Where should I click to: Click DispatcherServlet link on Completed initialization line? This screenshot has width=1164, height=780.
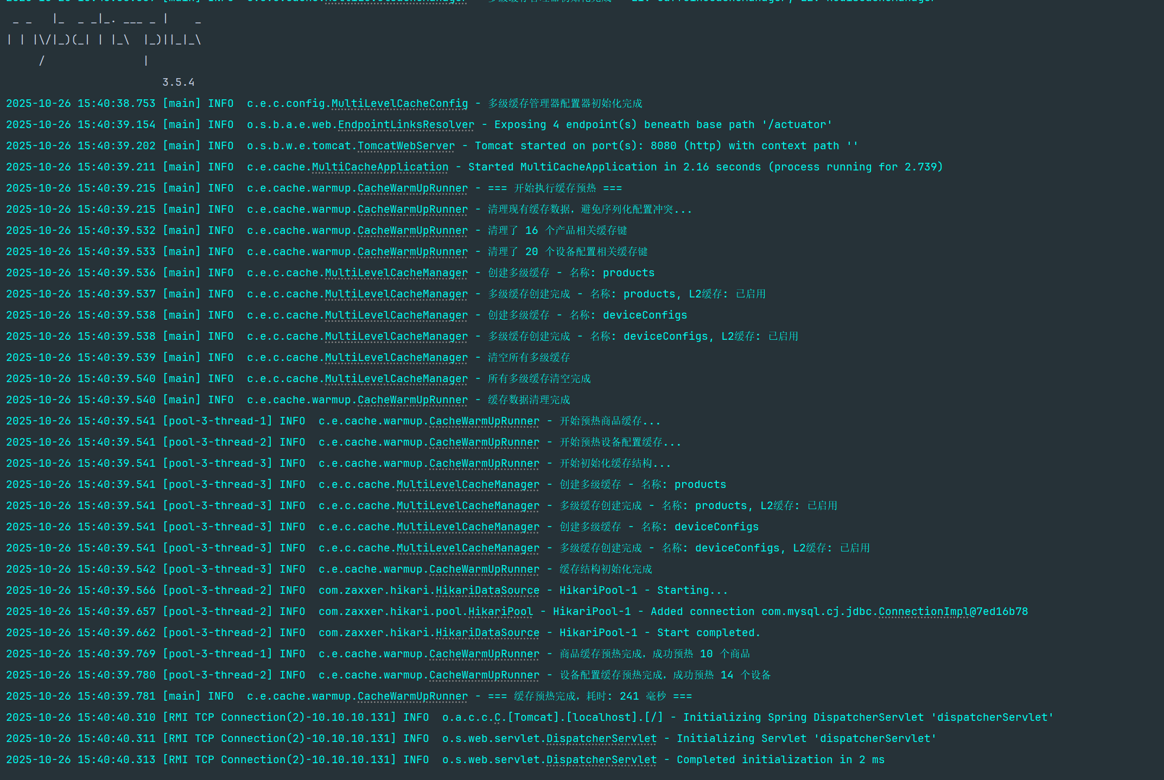tap(601, 760)
